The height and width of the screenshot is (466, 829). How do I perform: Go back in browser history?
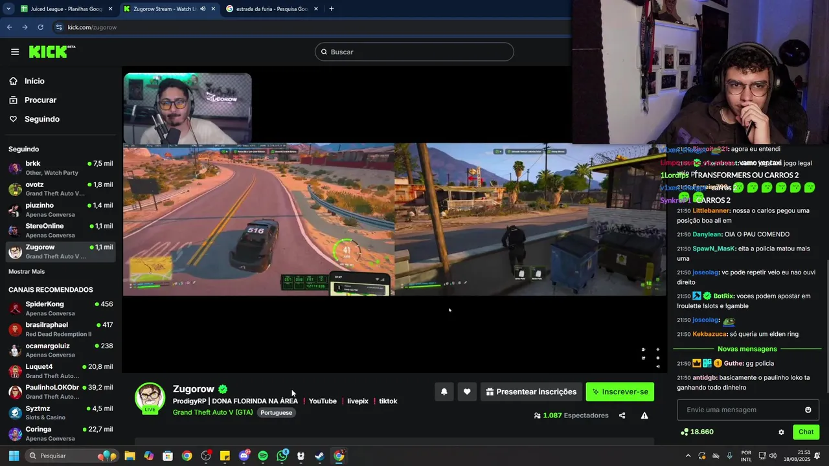pyautogui.click(x=9, y=27)
